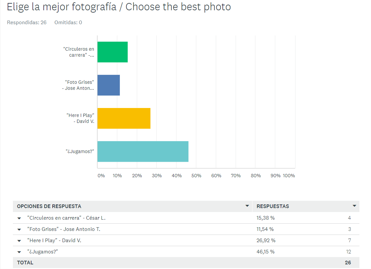The height and width of the screenshot is (269, 371).
Task: Select the "Foto Grises" - Jose Antonio T. row text
Action: coord(64,229)
